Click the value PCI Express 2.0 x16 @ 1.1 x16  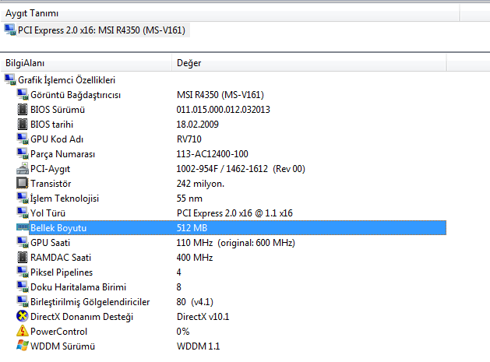(x=234, y=213)
